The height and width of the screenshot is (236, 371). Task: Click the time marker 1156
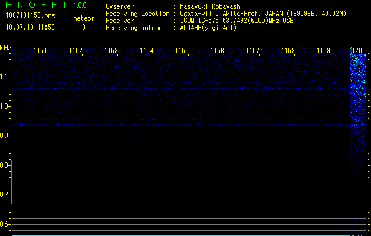pos(217,51)
